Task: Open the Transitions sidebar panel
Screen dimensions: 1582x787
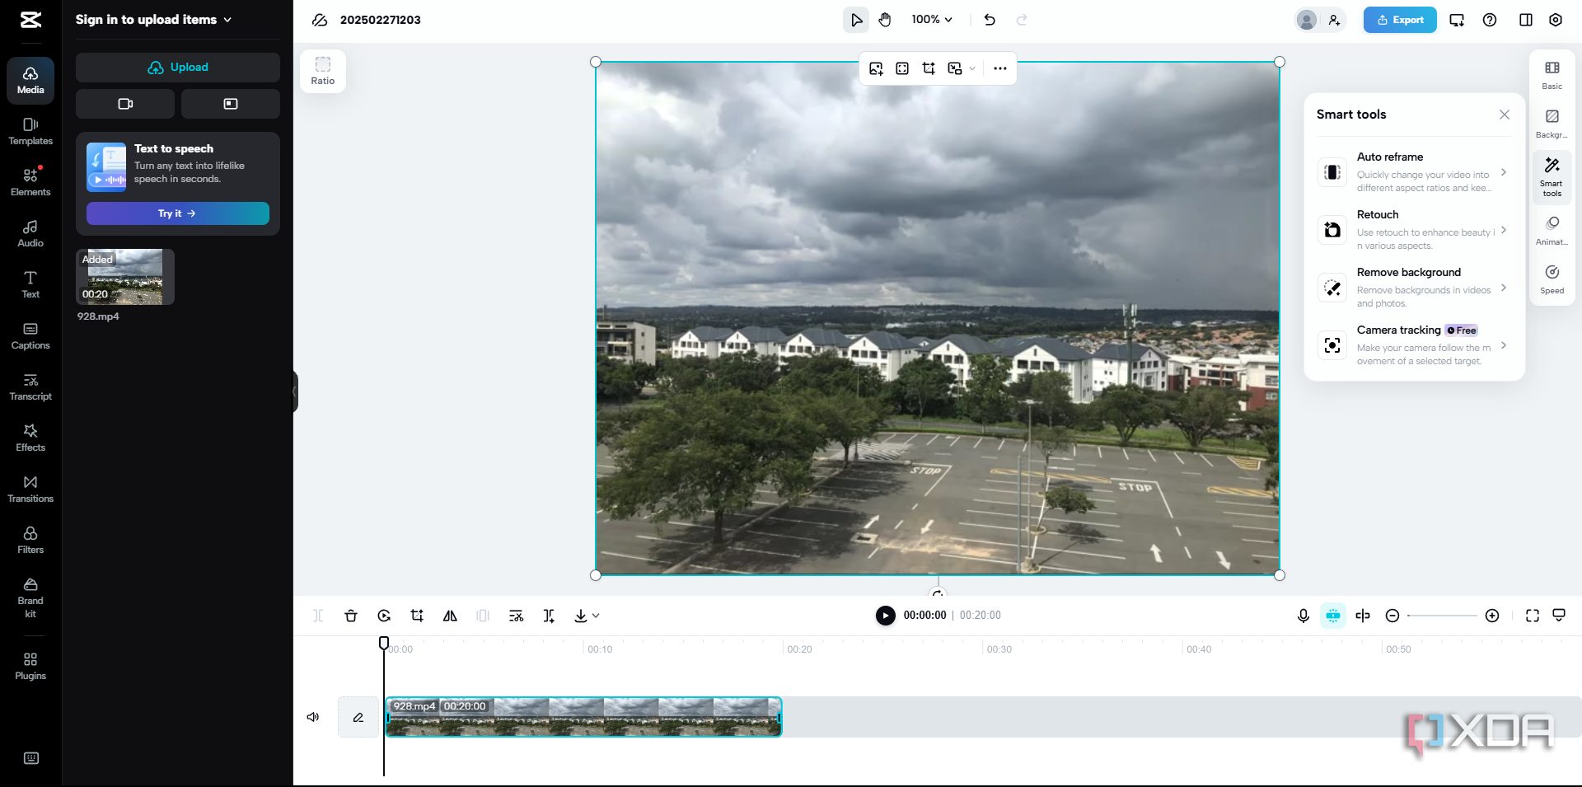Action: (x=30, y=489)
